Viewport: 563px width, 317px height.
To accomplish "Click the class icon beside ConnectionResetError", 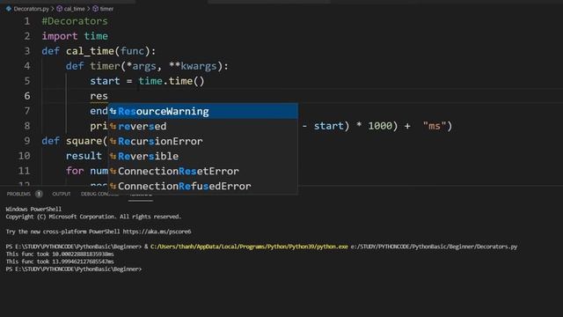I will [113, 171].
